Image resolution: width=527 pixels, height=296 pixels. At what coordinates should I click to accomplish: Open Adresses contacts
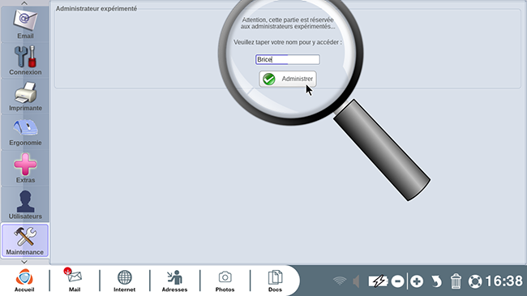tap(175, 281)
